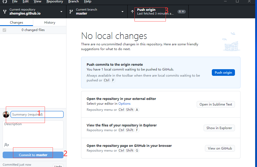Click 'Last fetched 3 minutes' text
The height and width of the screenshot is (167, 257).
click(x=155, y=14)
